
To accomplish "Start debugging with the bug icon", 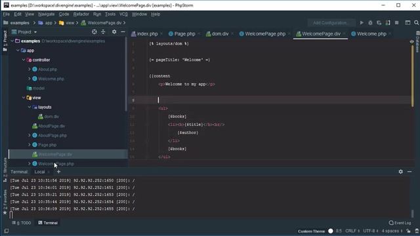I will coord(370,23).
